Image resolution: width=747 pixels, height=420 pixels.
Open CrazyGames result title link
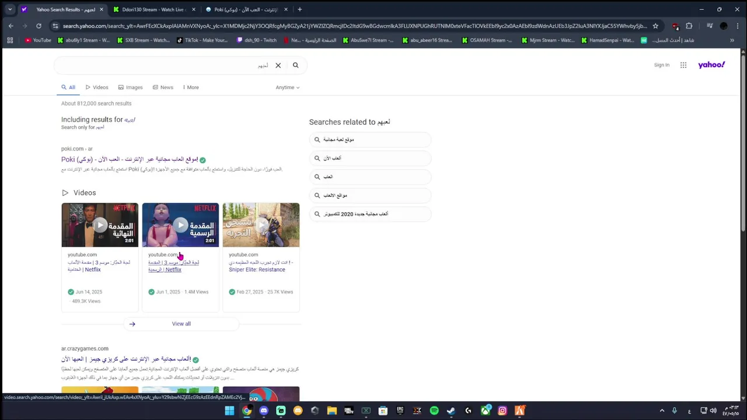coord(126,359)
